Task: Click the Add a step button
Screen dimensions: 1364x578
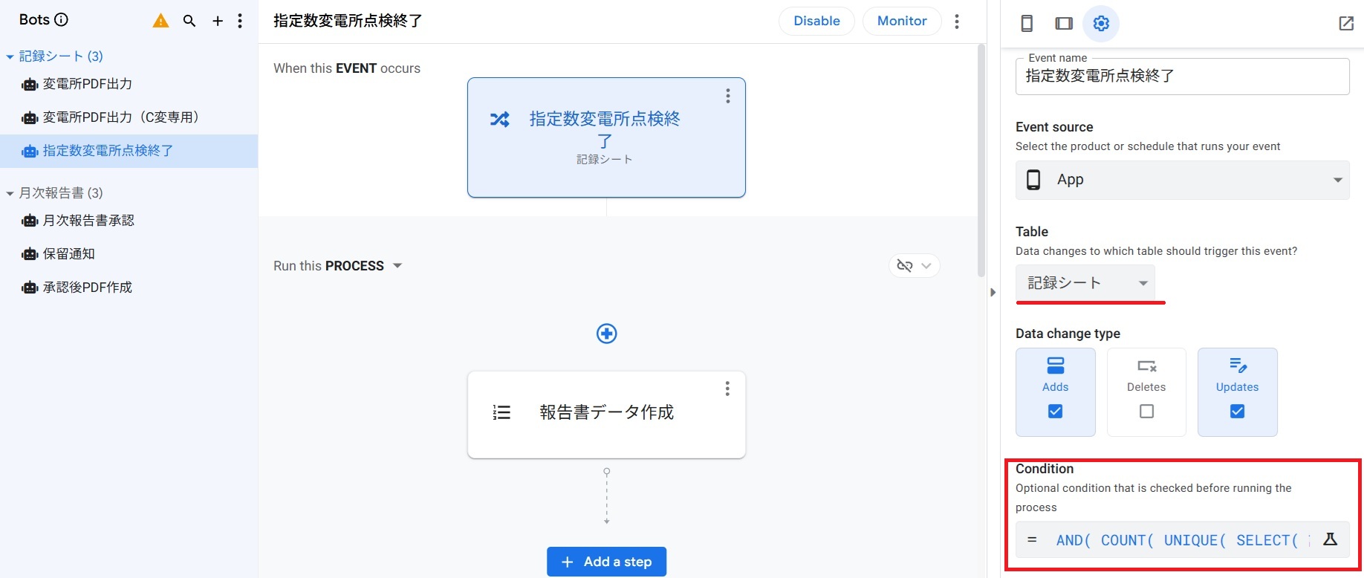Action: coord(606,562)
